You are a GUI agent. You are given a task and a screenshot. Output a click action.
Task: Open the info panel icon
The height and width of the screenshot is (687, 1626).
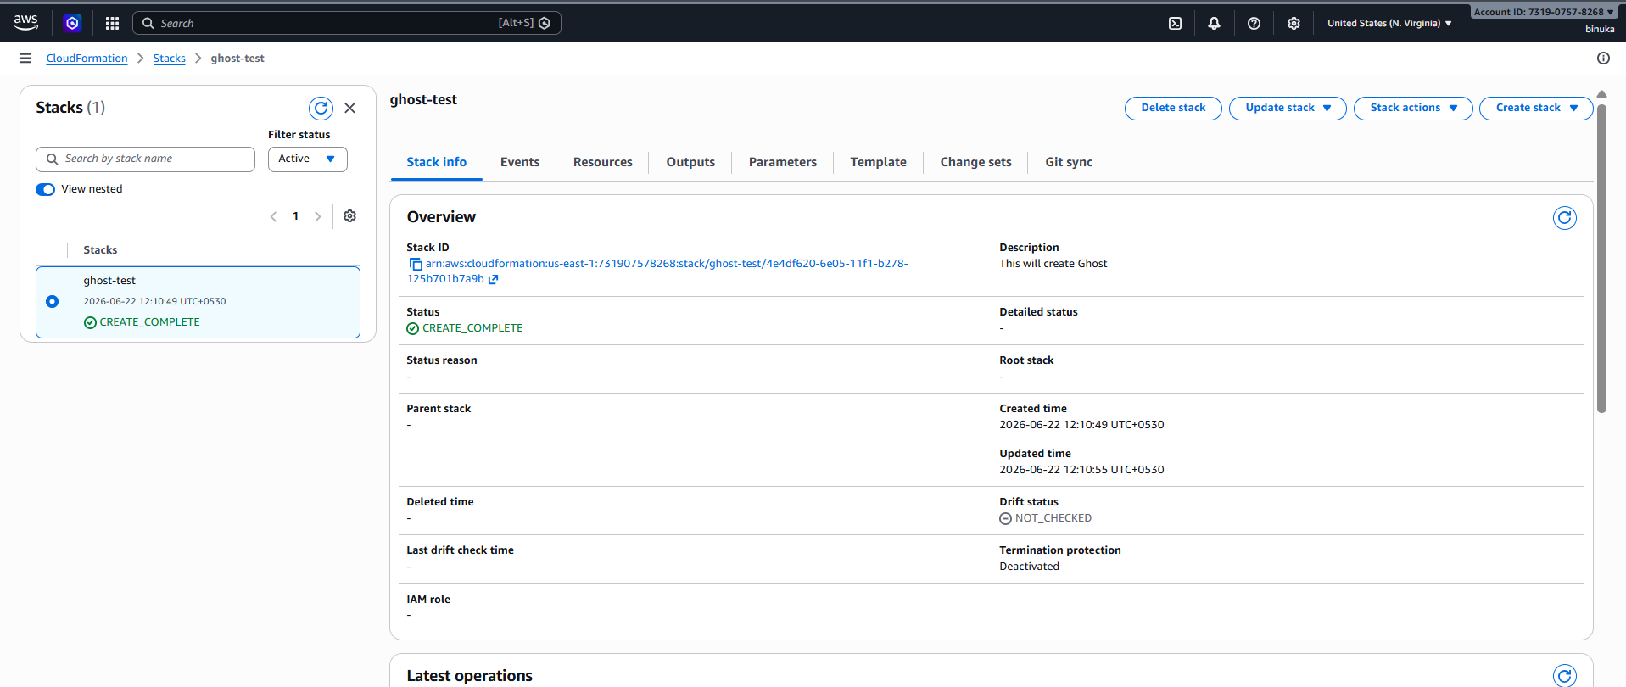(x=1603, y=59)
